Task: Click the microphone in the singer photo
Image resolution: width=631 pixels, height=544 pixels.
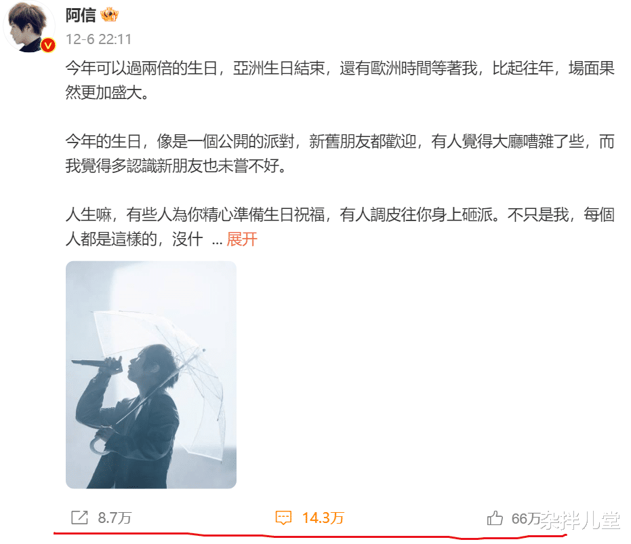Action: (x=97, y=364)
